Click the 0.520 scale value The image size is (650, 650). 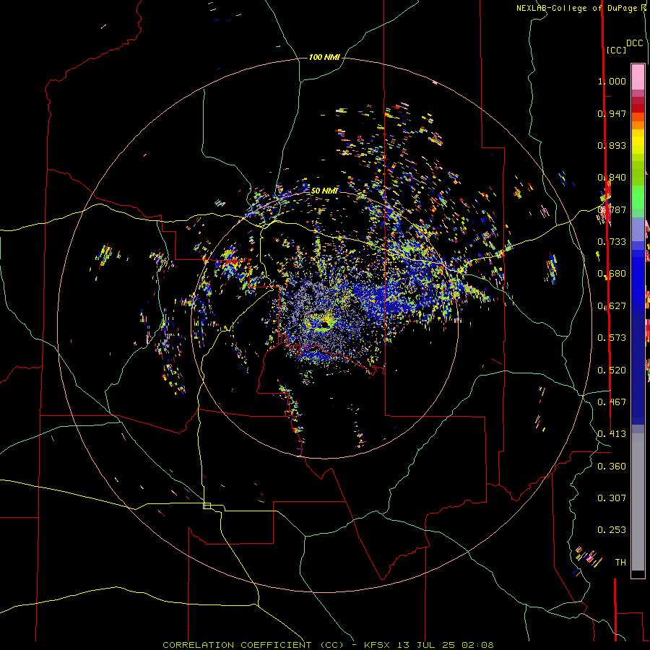(x=612, y=370)
